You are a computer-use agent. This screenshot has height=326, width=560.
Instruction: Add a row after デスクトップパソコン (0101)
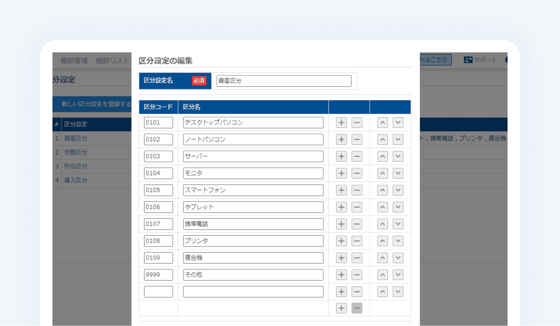pos(341,122)
